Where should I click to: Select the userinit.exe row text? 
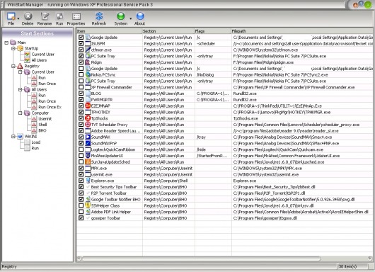point(102,174)
